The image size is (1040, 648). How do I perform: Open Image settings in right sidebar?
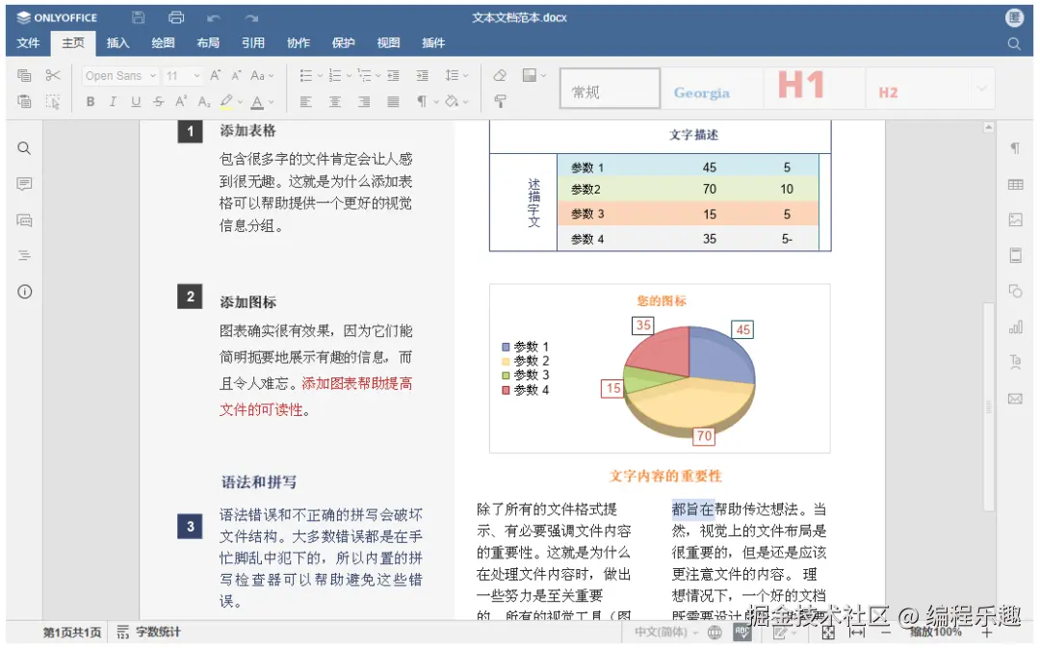click(x=1016, y=220)
